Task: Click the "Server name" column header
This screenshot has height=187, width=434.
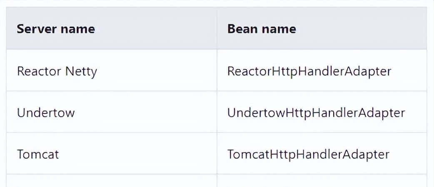Action: [x=56, y=29]
